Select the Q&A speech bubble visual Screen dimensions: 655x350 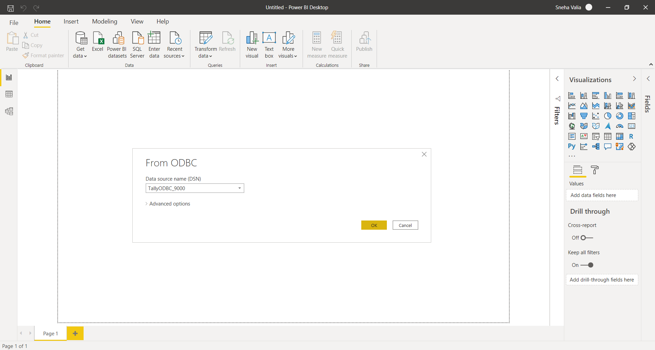click(x=608, y=147)
